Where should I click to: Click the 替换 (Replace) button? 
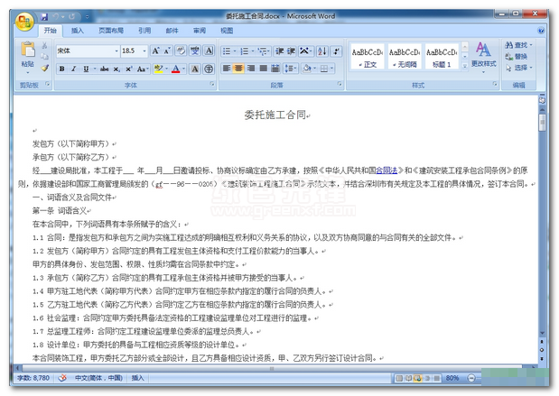click(x=521, y=56)
